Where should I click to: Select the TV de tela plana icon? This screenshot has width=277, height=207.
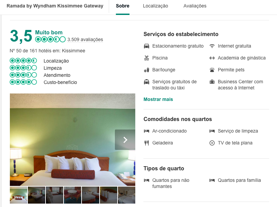point(211,143)
